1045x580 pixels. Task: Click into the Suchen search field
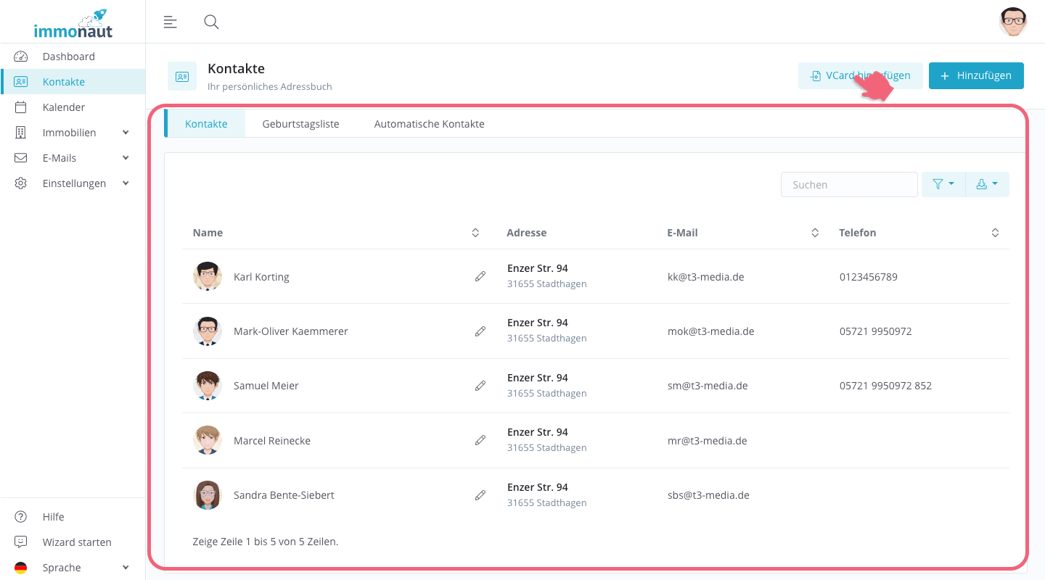[848, 185]
